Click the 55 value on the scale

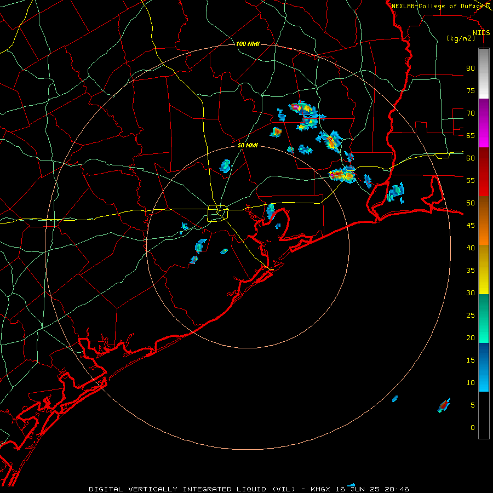[x=471, y=180]
